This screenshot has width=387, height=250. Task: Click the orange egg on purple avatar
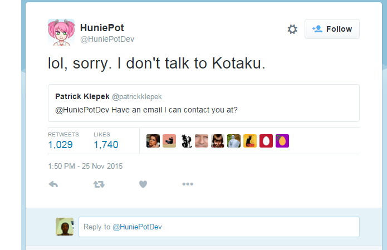click(x=282, y=141)
